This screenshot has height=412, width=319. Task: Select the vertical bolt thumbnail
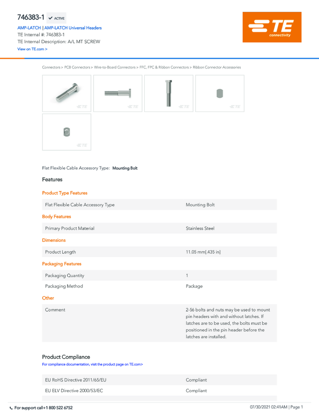(x=168, y=93)
